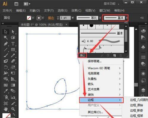This screenshot has height=118, width=148.
Task: Select 边框_原始 from the submenu
Action: (x=136, y=105)
